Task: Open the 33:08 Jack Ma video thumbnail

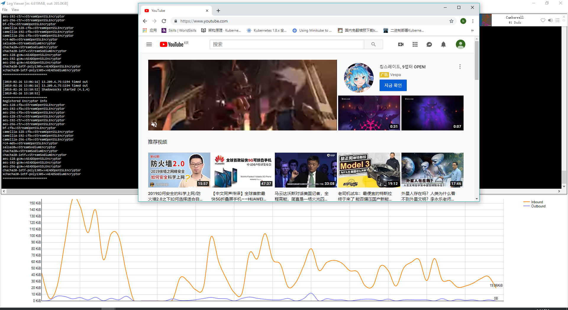Action: pyautogui.click(x=306, y=170)
